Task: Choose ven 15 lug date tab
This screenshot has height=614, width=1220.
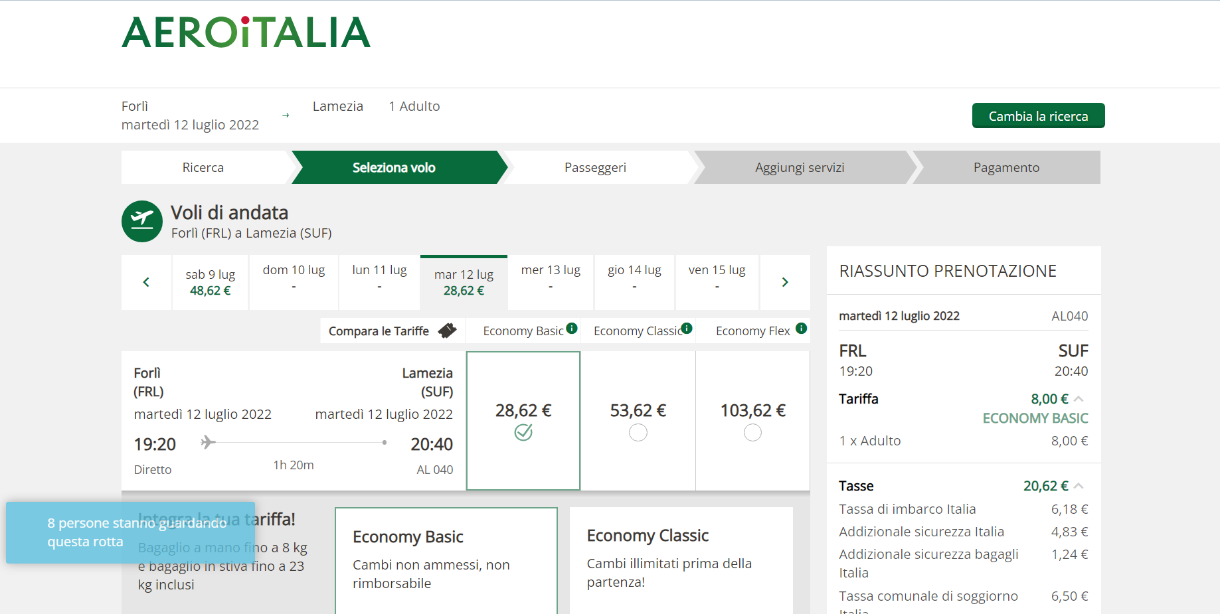Action: tap(717, 282)
